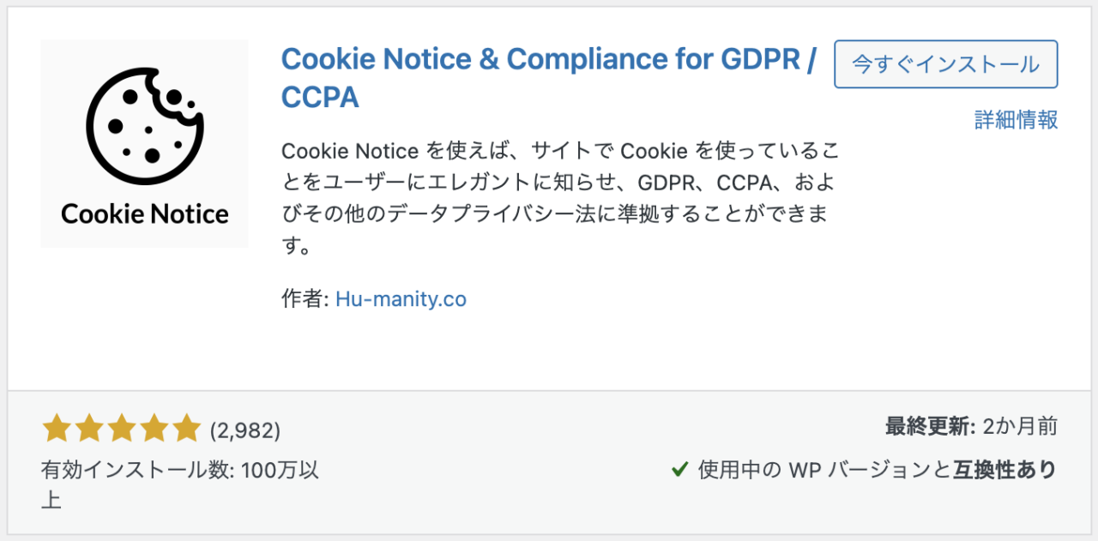Screen dimensions: 1098x541
Task: Click the 作者: label
Action: pos(305,299)
